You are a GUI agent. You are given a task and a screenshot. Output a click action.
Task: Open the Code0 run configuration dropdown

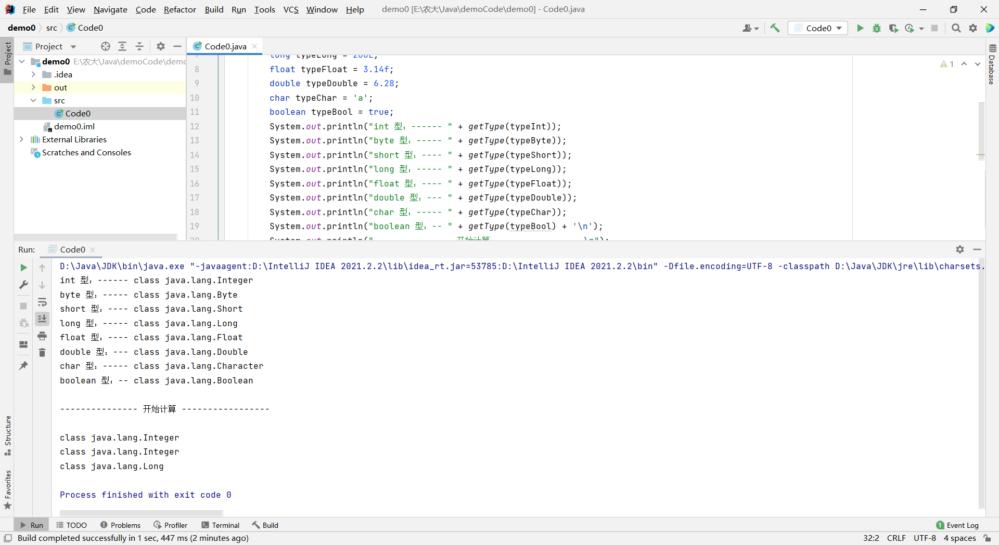point(818,28)
